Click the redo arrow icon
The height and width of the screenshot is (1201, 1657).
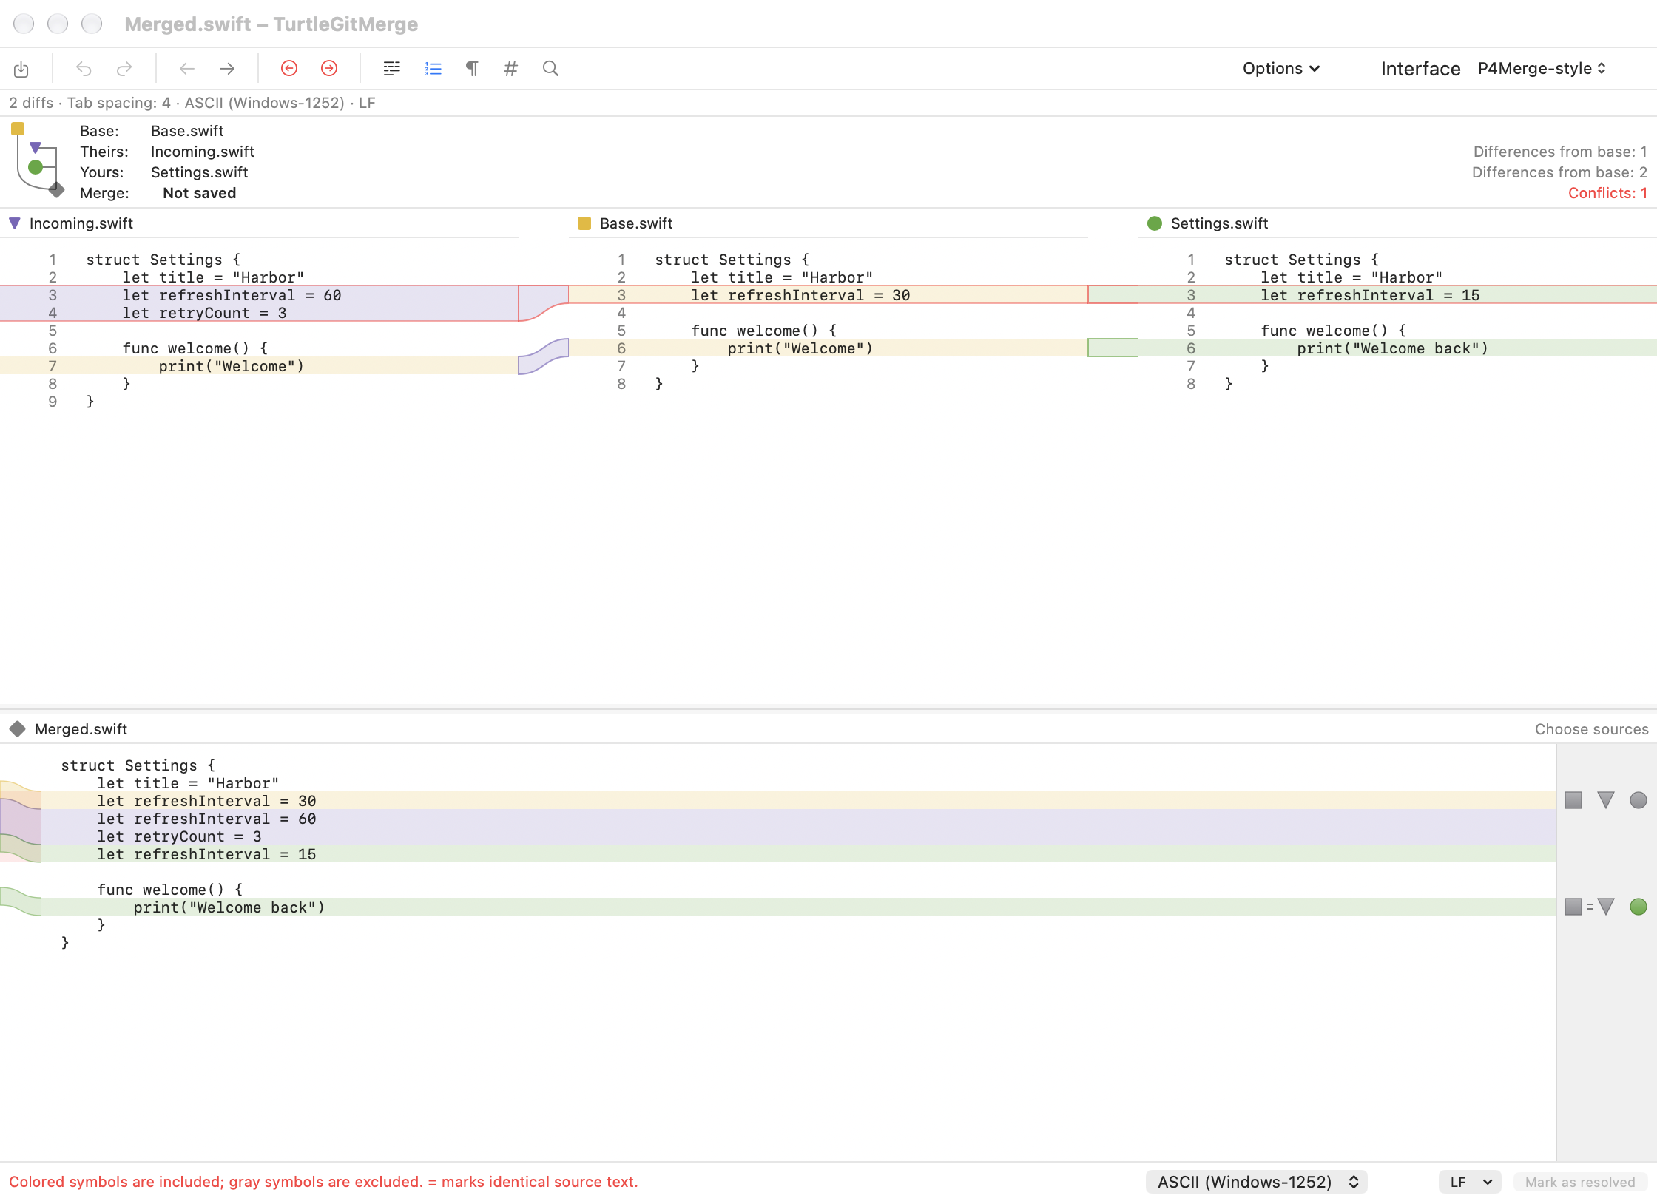click(124, 69)
